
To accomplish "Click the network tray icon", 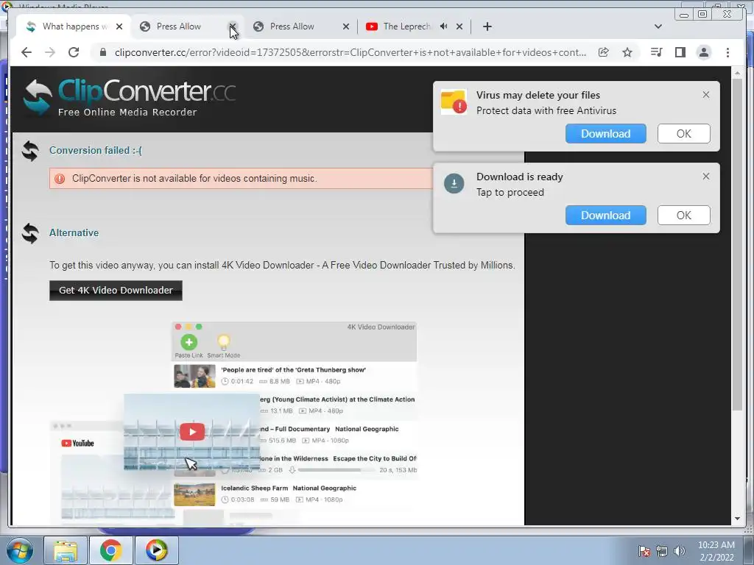I will 662,551.
